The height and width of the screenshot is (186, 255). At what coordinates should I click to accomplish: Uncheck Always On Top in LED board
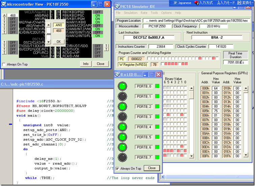click(117, 168)
